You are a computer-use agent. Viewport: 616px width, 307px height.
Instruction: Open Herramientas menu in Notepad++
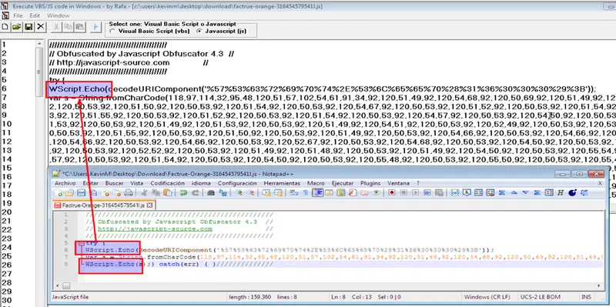coord(282,183)
